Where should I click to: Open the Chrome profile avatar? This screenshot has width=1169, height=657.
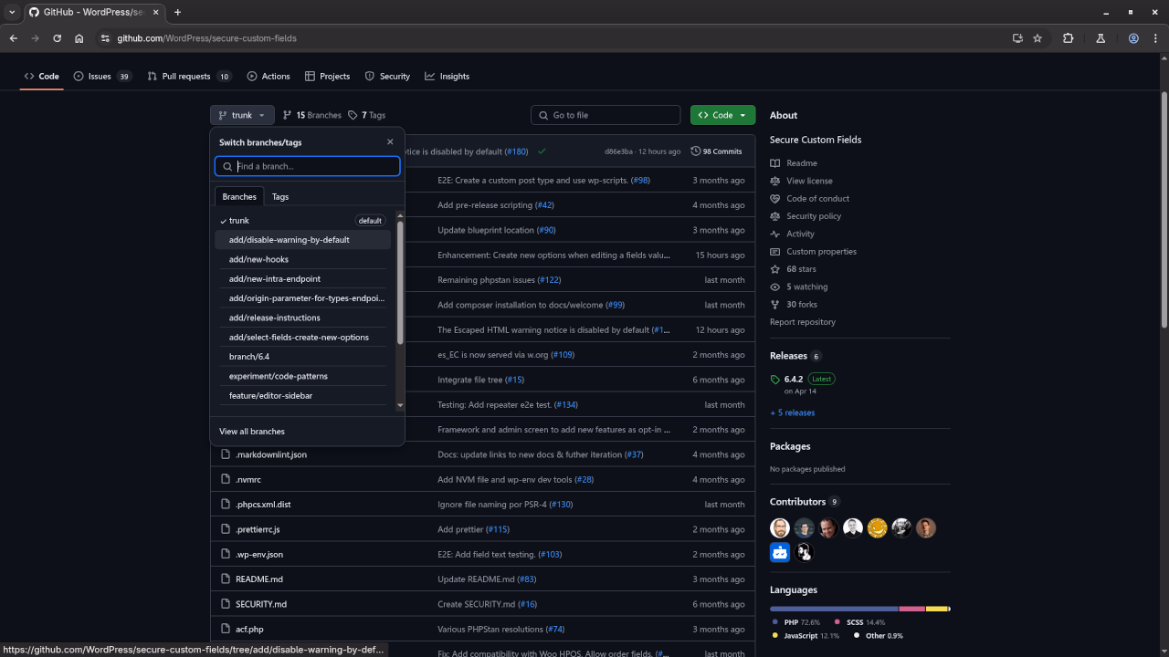(x=1133, y=38)
